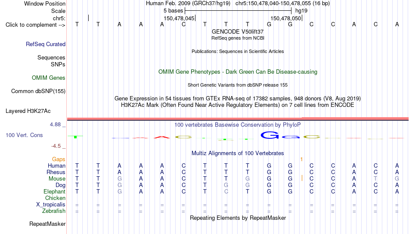Click 'Human Feb. 2009 (GRCh37/hg19)' assembly text

pos(188,3)
